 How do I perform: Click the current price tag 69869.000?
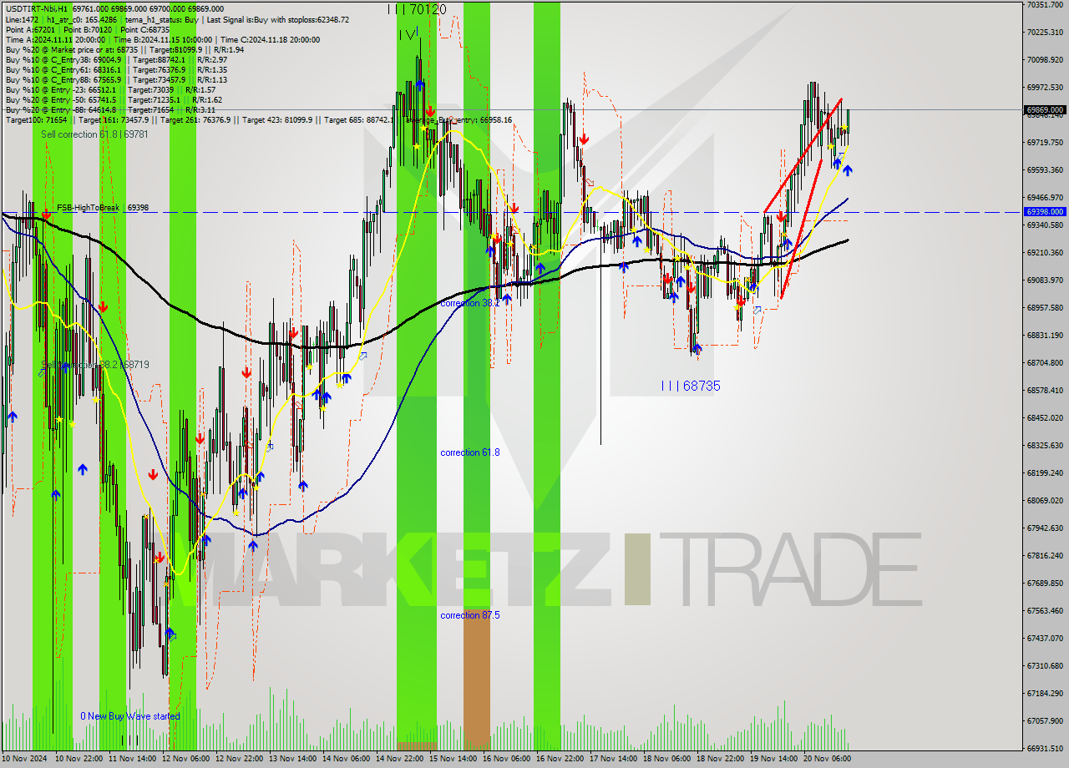[1045, 109]
